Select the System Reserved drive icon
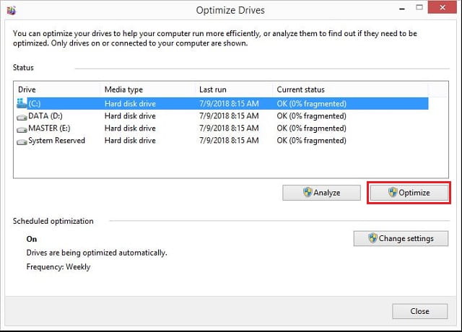This screenshot has width=462, height=332. point(22,141)
